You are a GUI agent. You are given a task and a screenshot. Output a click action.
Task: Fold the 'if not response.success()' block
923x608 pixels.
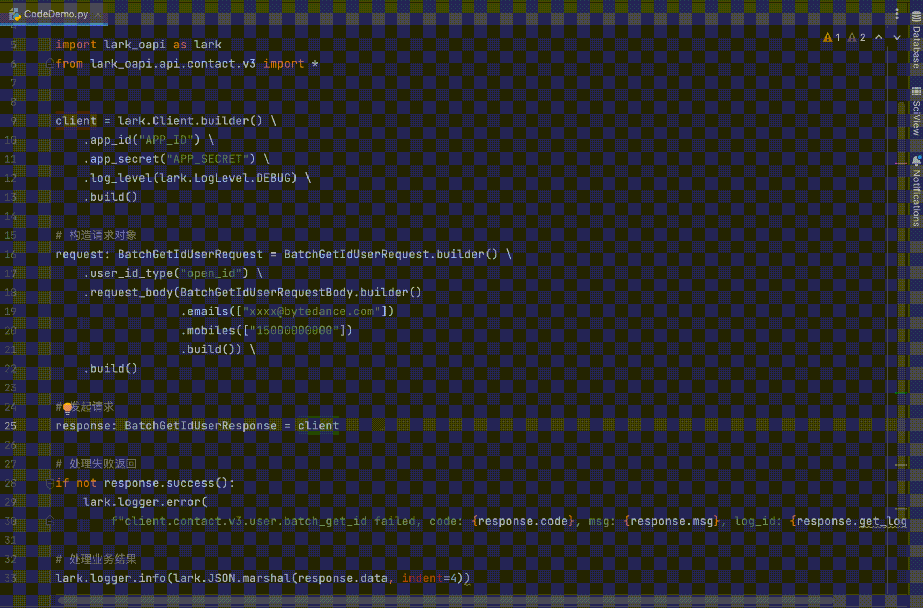50,484
